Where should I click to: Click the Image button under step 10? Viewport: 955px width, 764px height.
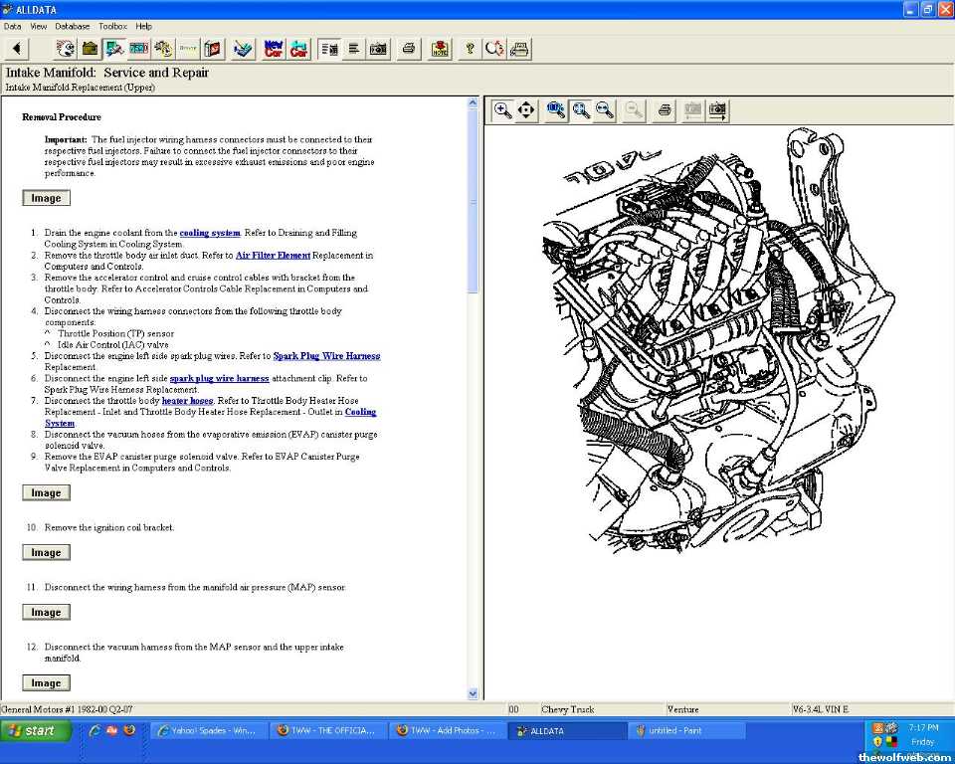tap(46, 552)
